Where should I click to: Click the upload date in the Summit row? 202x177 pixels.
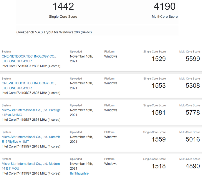click(x=81, y=139)
